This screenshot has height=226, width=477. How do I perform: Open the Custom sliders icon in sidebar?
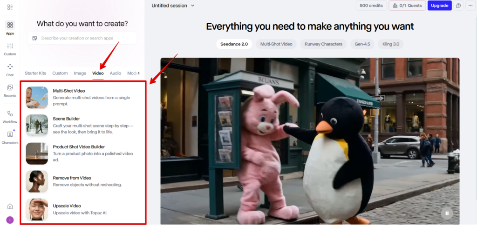(x=10, y=49)
